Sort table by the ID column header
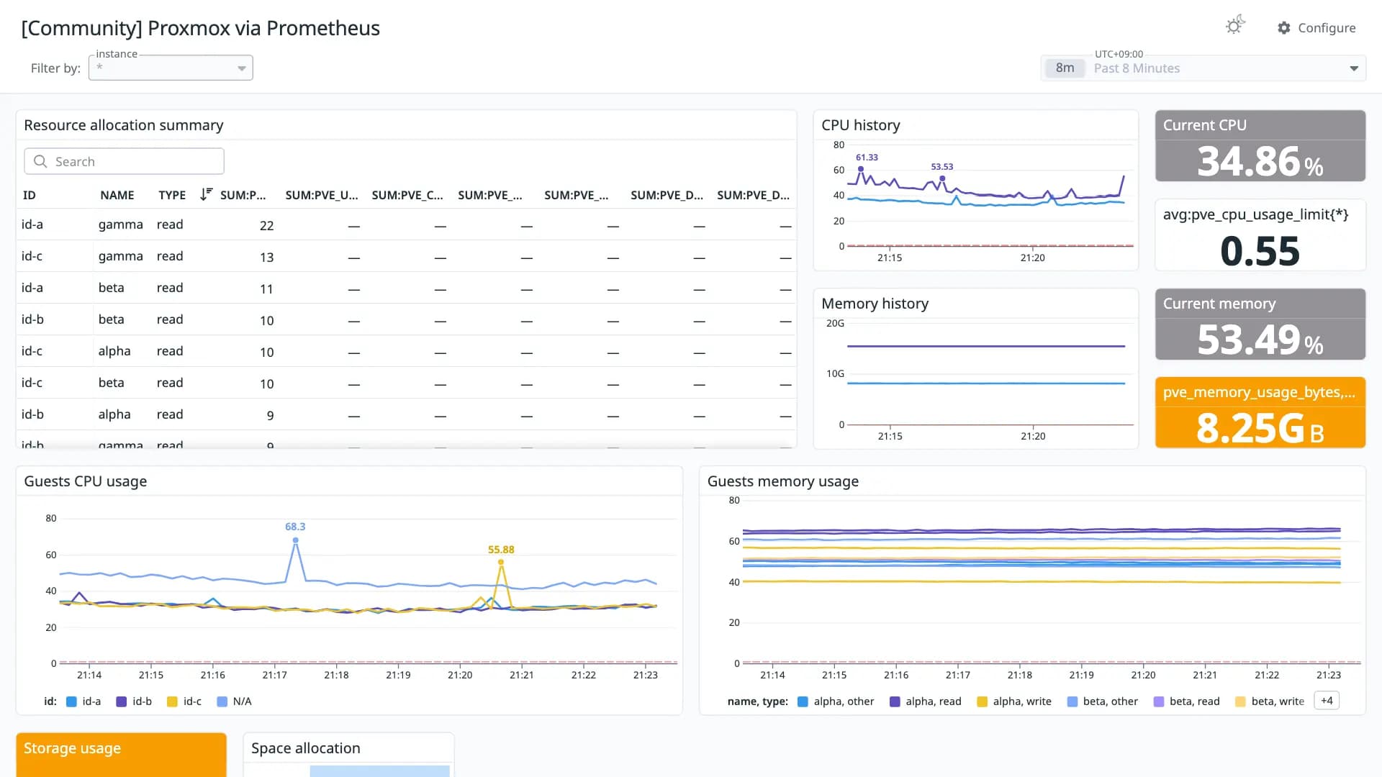The height and width of the screenshot is (777, 1382). point(29,195)
